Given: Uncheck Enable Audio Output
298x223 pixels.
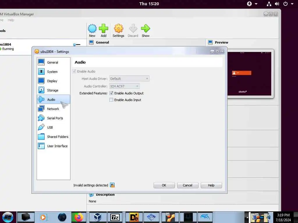Looking at the screenshot, I should [x=111, y=93].
